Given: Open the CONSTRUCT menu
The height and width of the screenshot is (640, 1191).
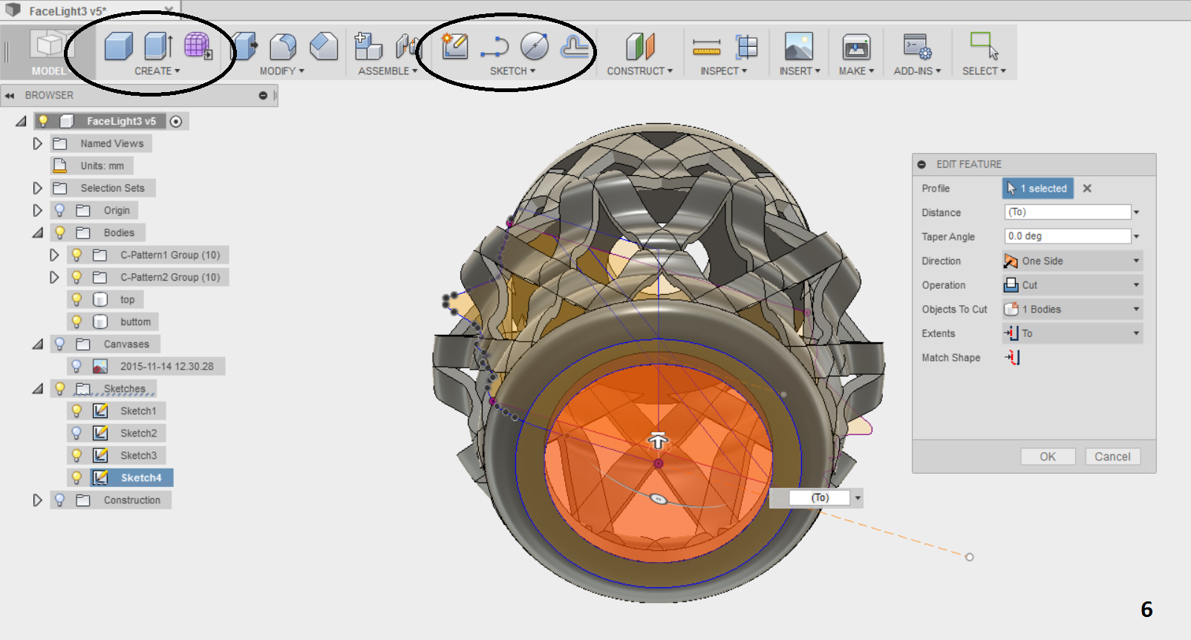Looking at the screenshot, I should click(639, 71).
